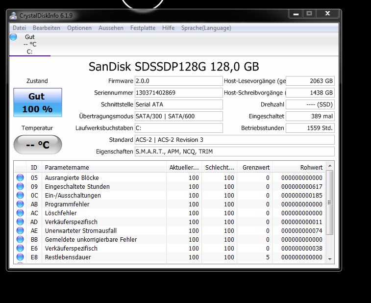Click raw value 000000000185
The height and width of the screenshot is (303, 371).
click(x=302, y=195)
